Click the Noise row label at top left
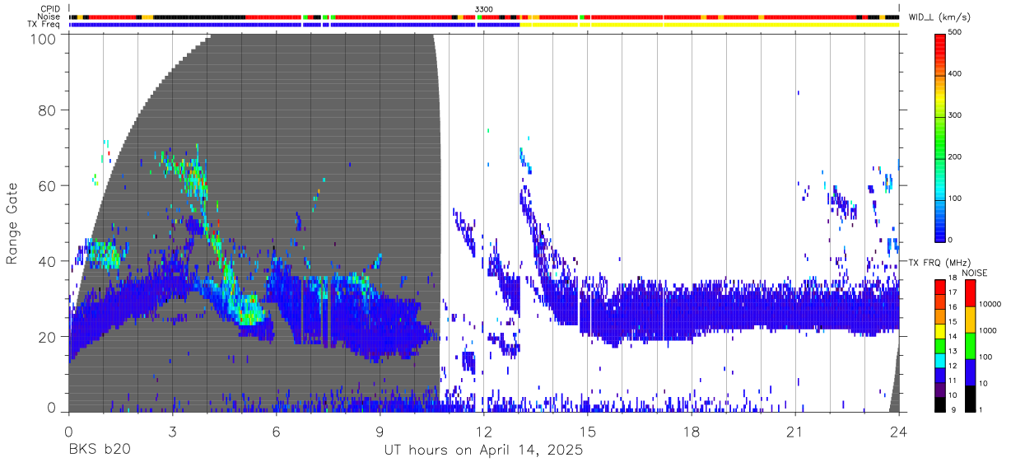 click(50, 16)
